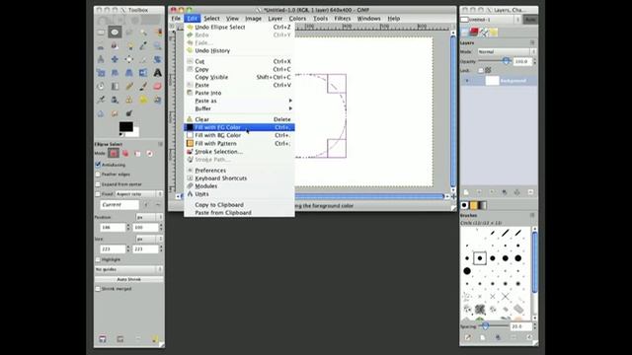Click the Auto button in Layers dock
The width and height of the screenshot is (632, 355).
tap(530, 20)
